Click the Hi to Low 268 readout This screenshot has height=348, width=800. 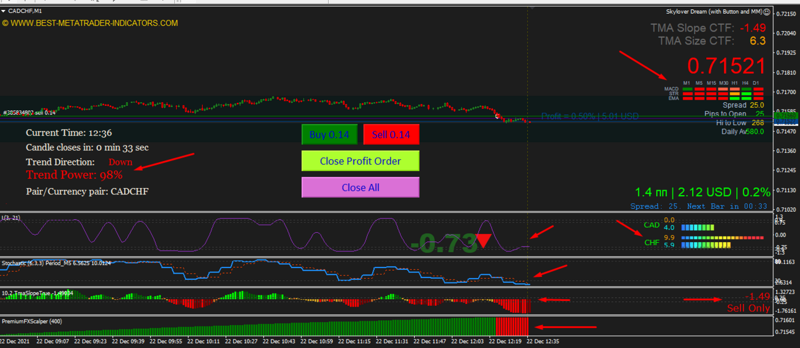740,123
